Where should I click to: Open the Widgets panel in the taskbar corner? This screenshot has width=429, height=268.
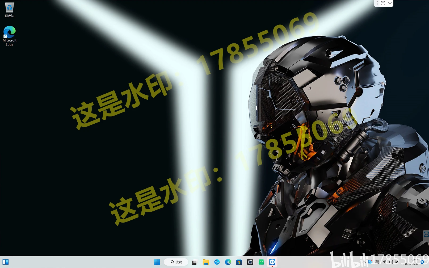tap(6, 262)
